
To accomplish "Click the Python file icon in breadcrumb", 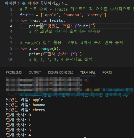I will click(x=24, y=4).
